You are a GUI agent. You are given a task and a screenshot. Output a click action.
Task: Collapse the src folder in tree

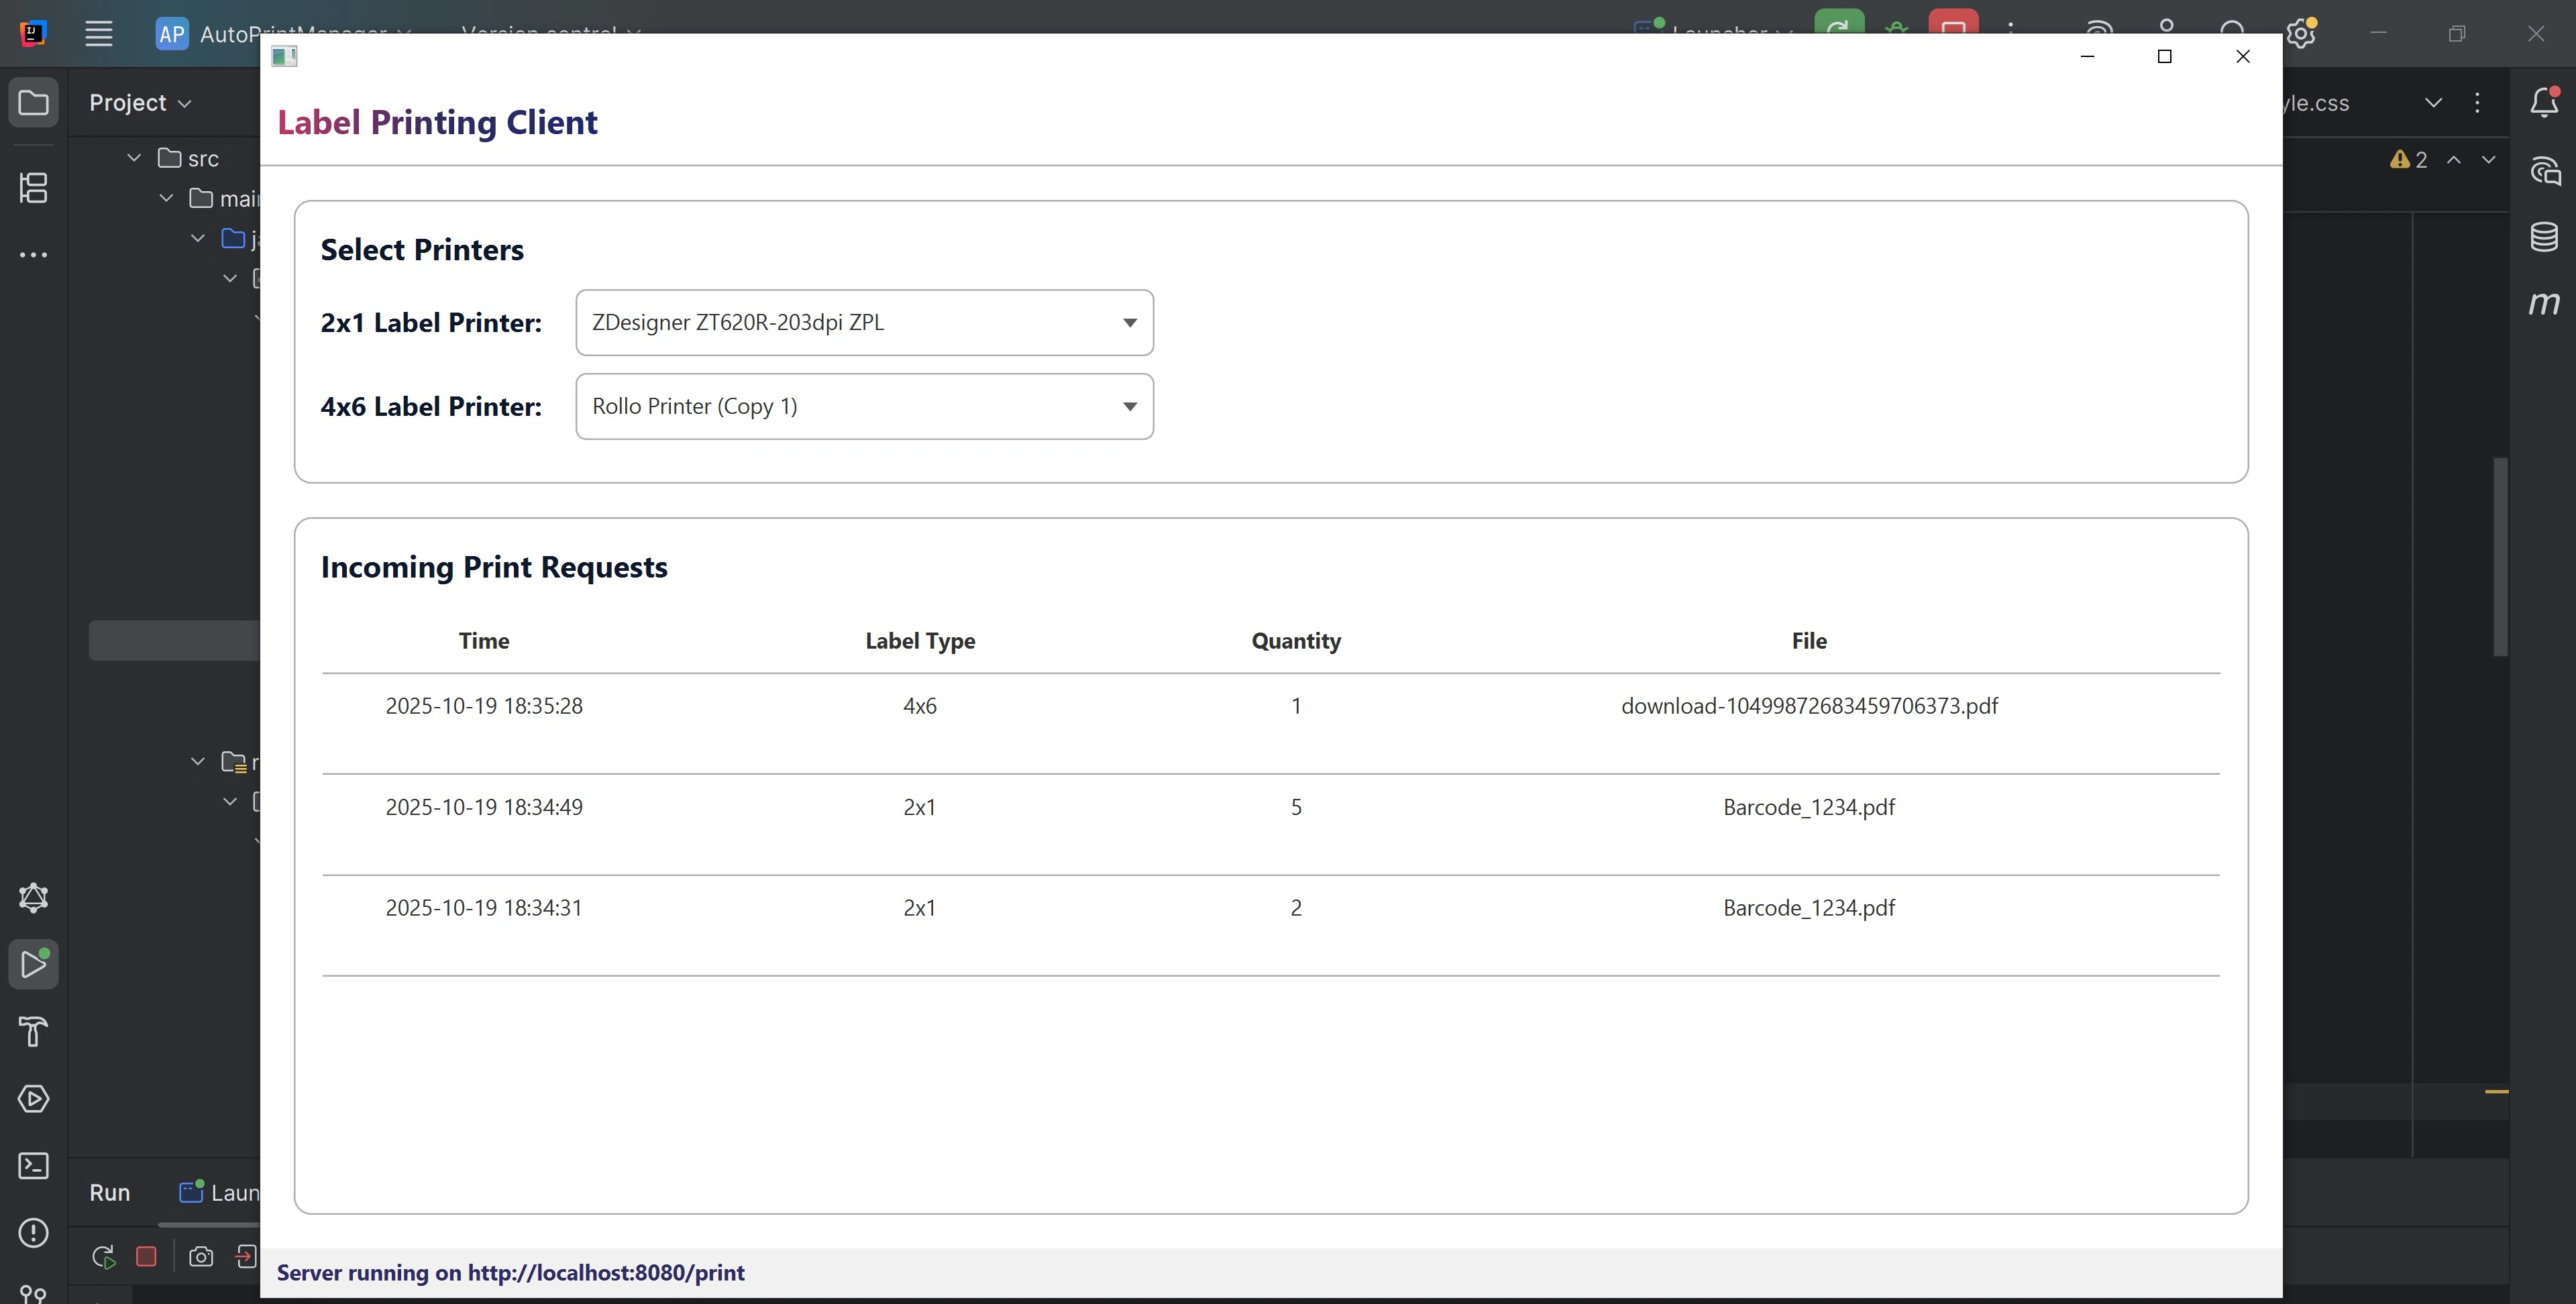click(134, 158)
